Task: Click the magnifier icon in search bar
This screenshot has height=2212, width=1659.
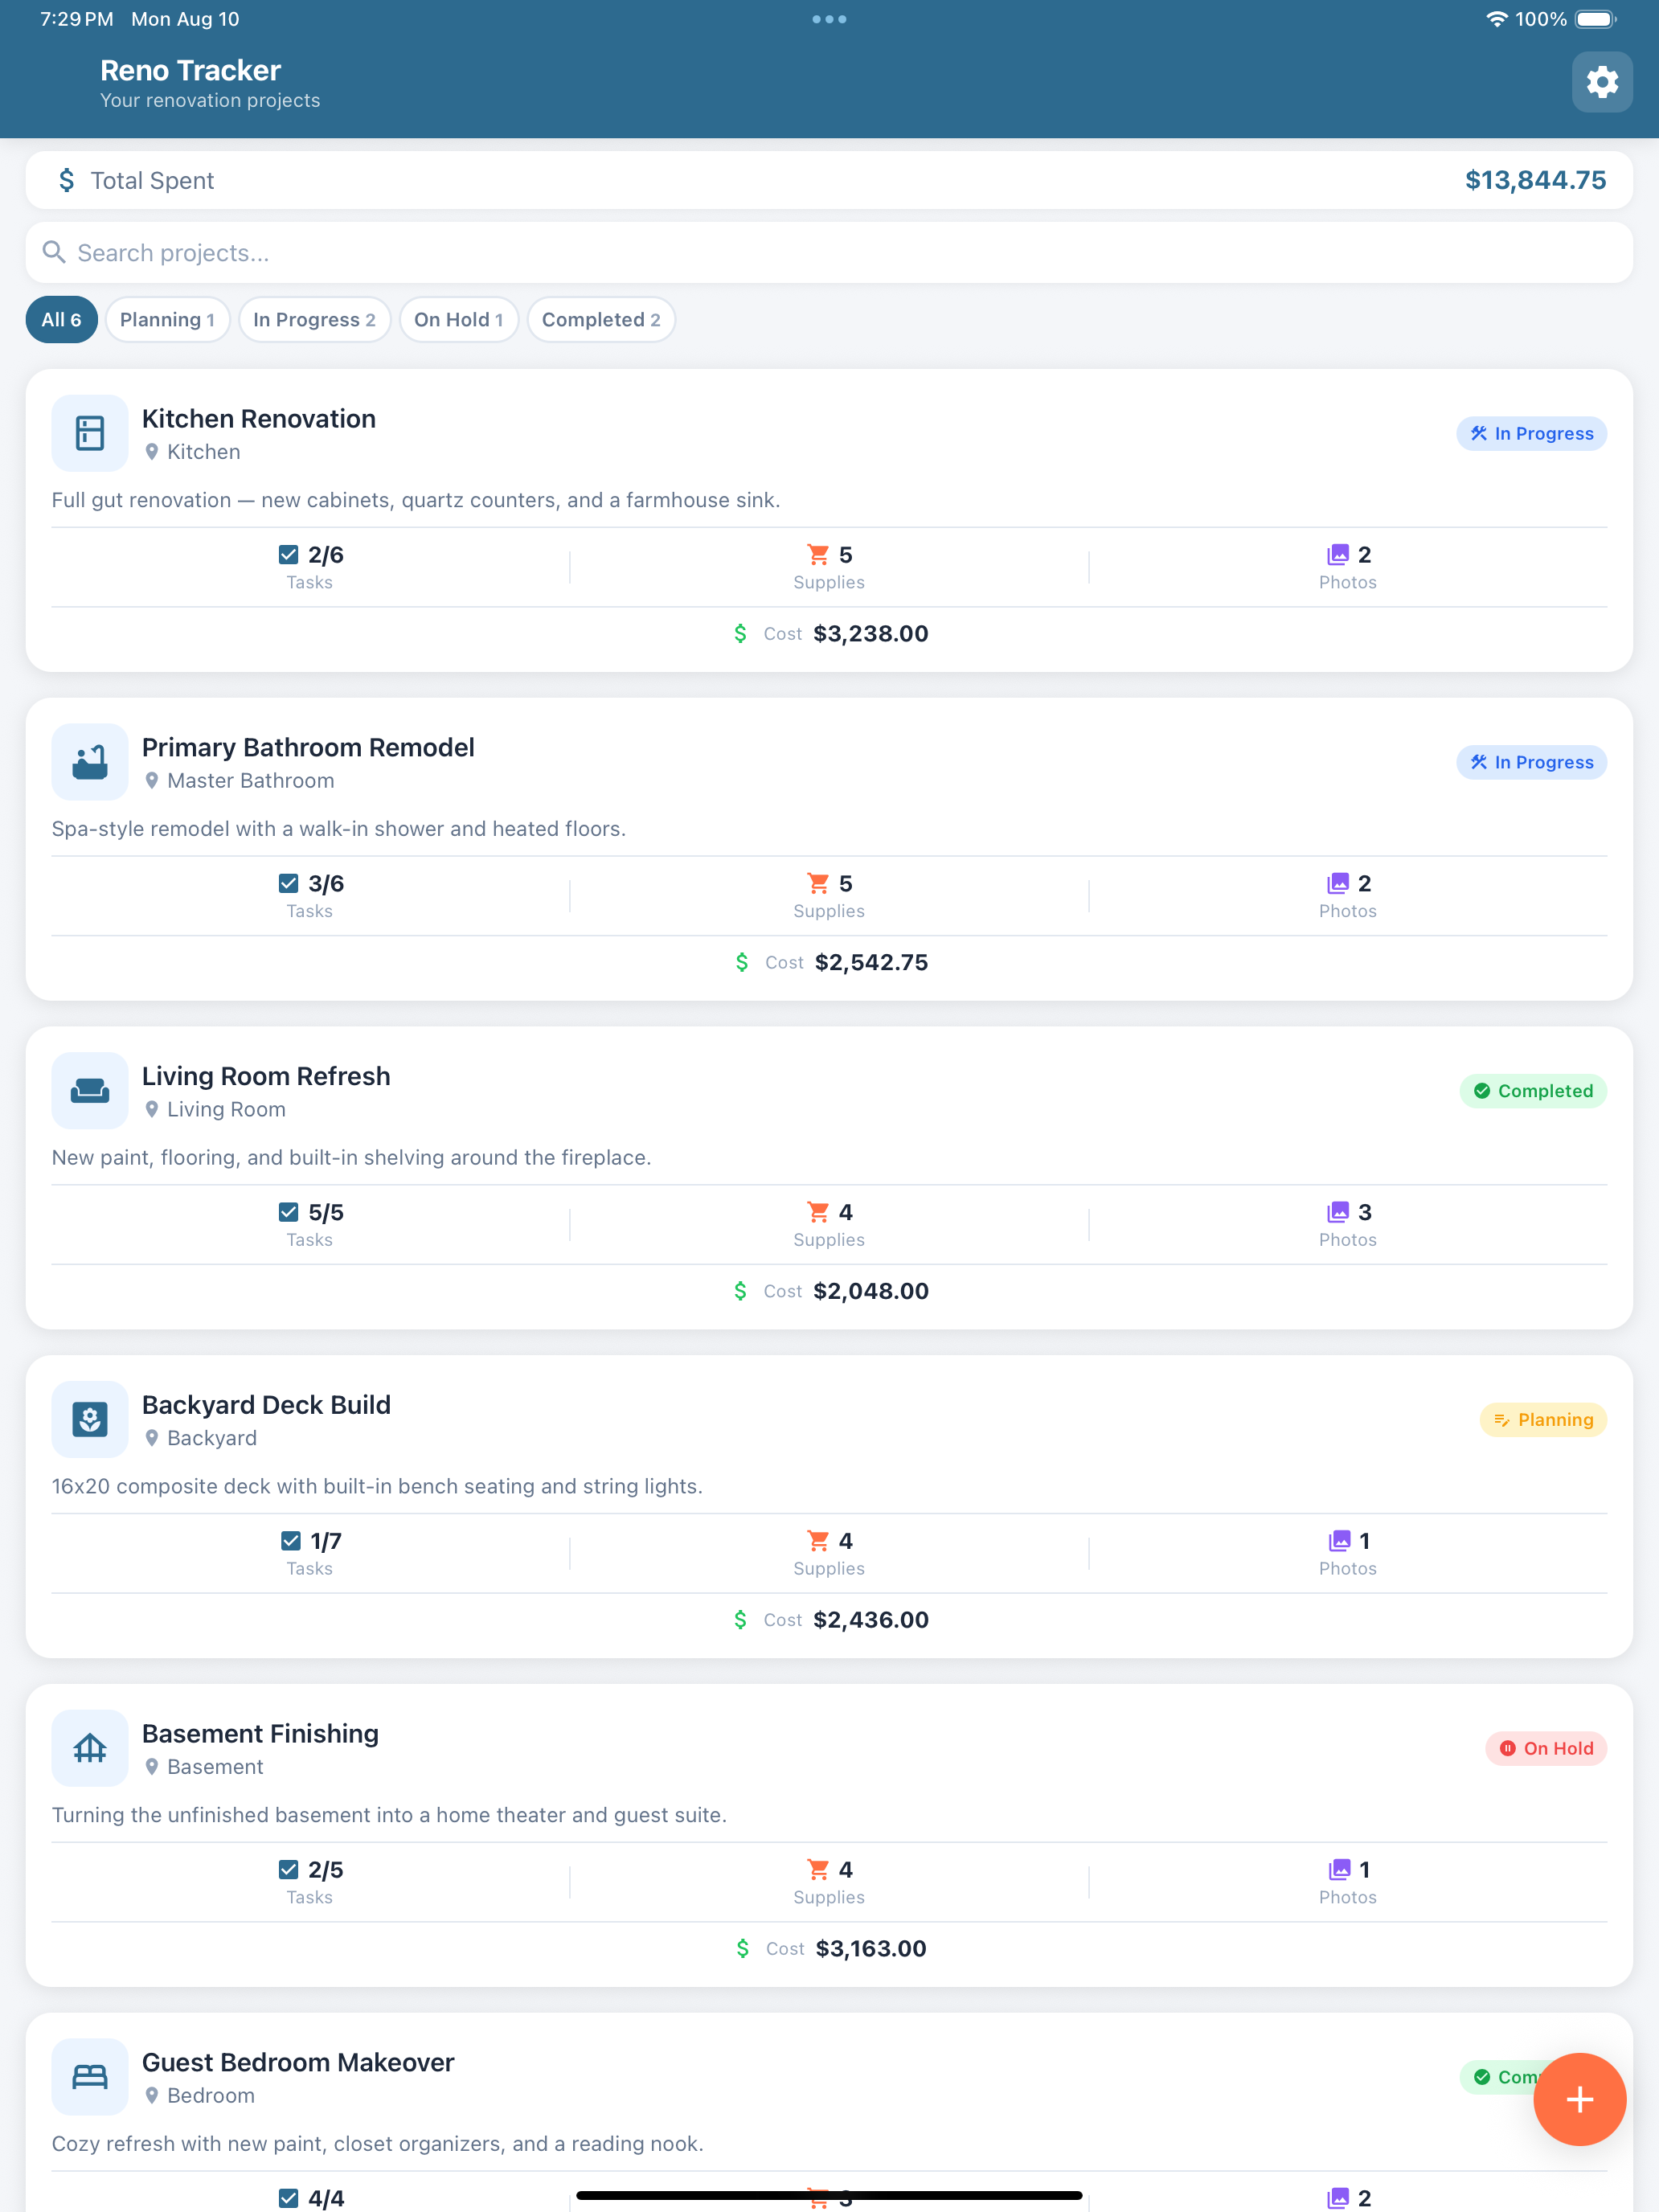Action: point(54,252)
